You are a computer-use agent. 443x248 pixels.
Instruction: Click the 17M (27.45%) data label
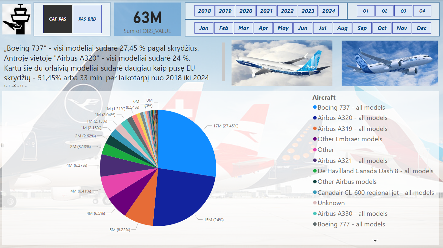[x=225, y=126]
